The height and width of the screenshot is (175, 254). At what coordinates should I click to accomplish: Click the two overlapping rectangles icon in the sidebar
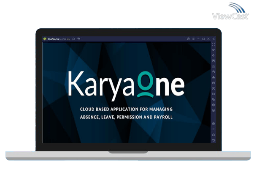[x=213, y=99]
